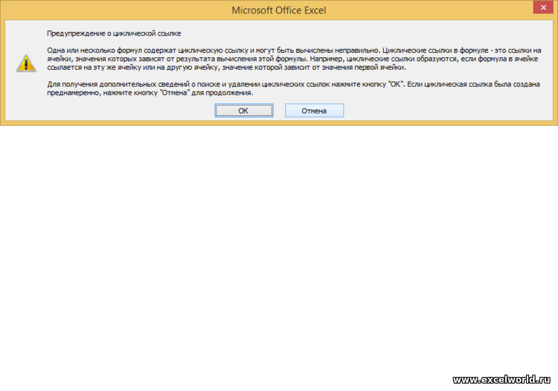Click the Microsoft Office Excel title text

coord(279,10)
